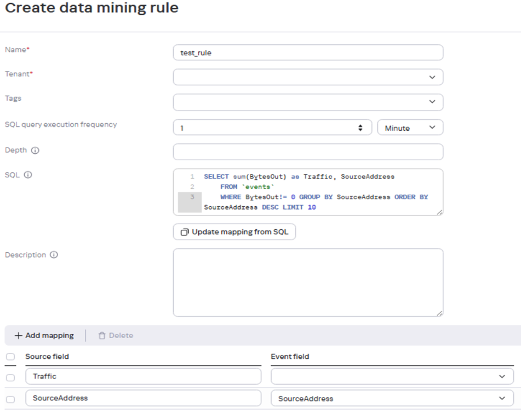This screenshot has width=521, height=413.
Task: Click the Description info icon
Action: pos(54,255)
